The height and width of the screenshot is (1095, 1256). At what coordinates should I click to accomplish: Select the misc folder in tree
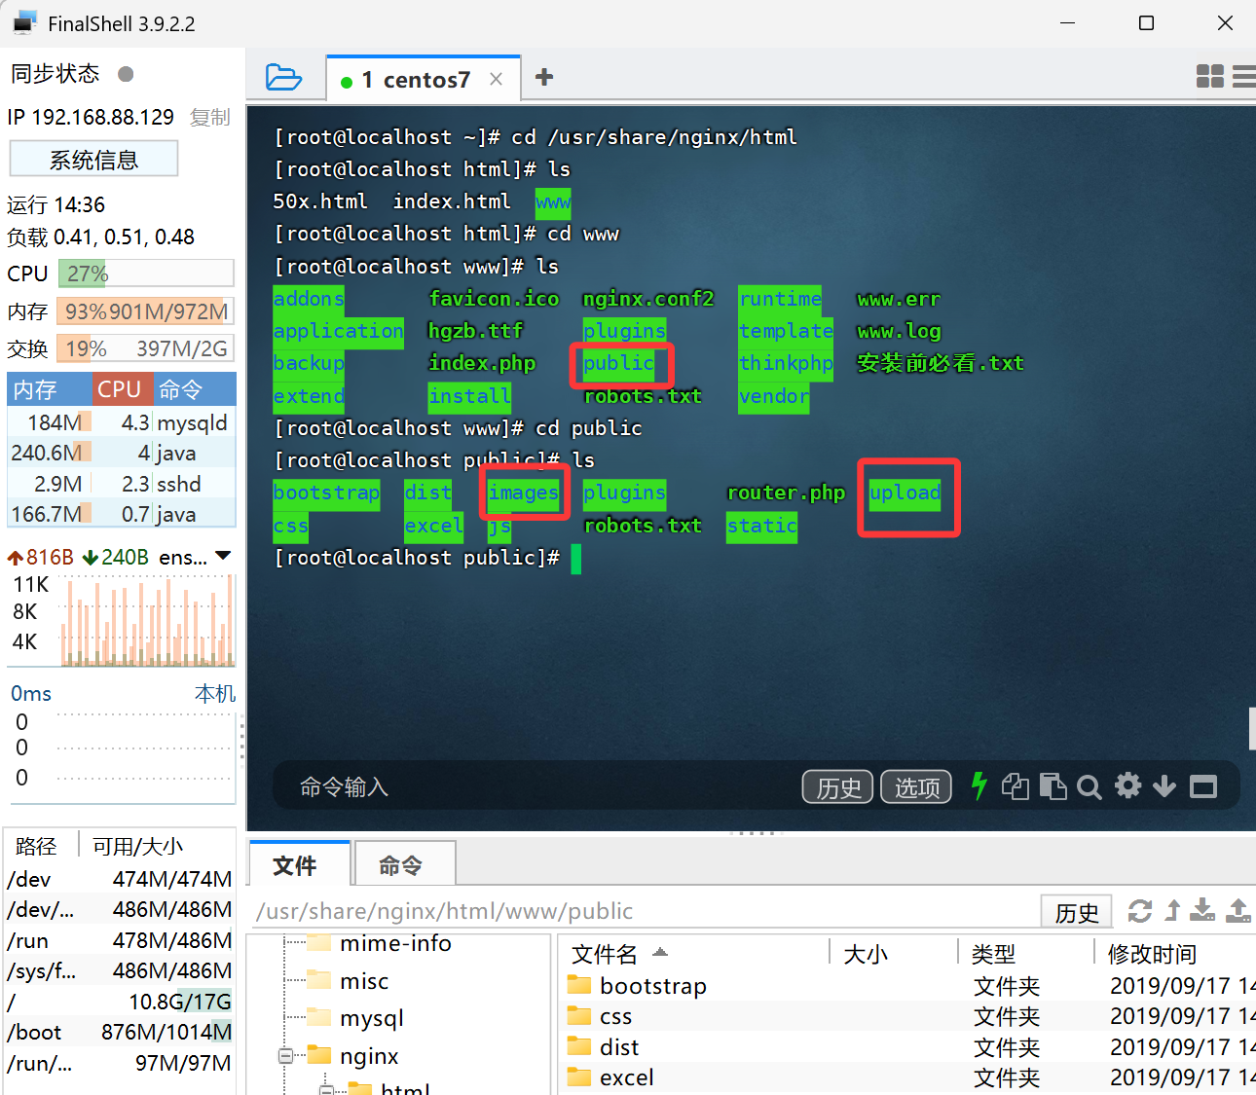(x=348, y=981)
